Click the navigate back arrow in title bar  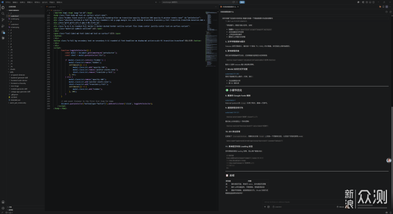pyautogui.click(x=156, y=2)
